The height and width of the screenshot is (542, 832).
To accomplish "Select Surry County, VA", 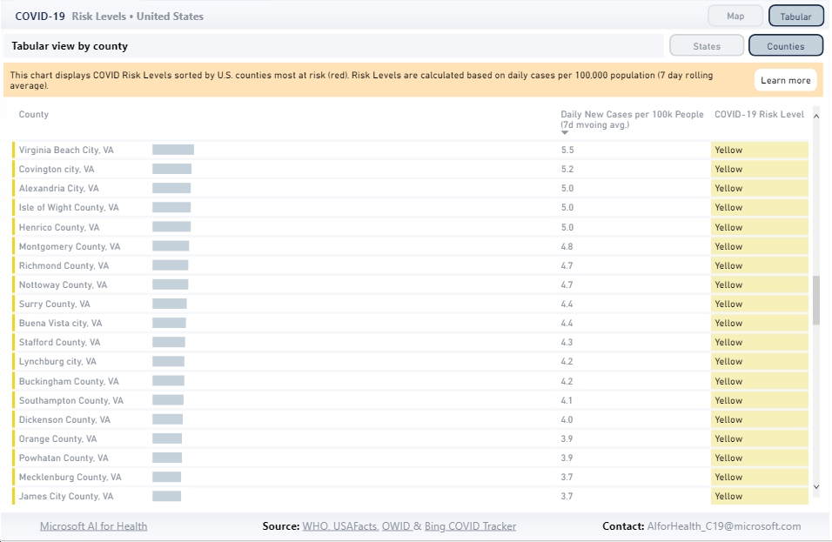I will (410, 304).
